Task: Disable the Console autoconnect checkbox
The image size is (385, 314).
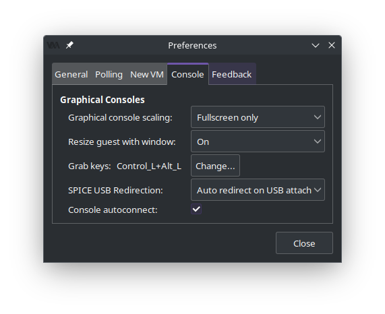Action: coord(196,210)
